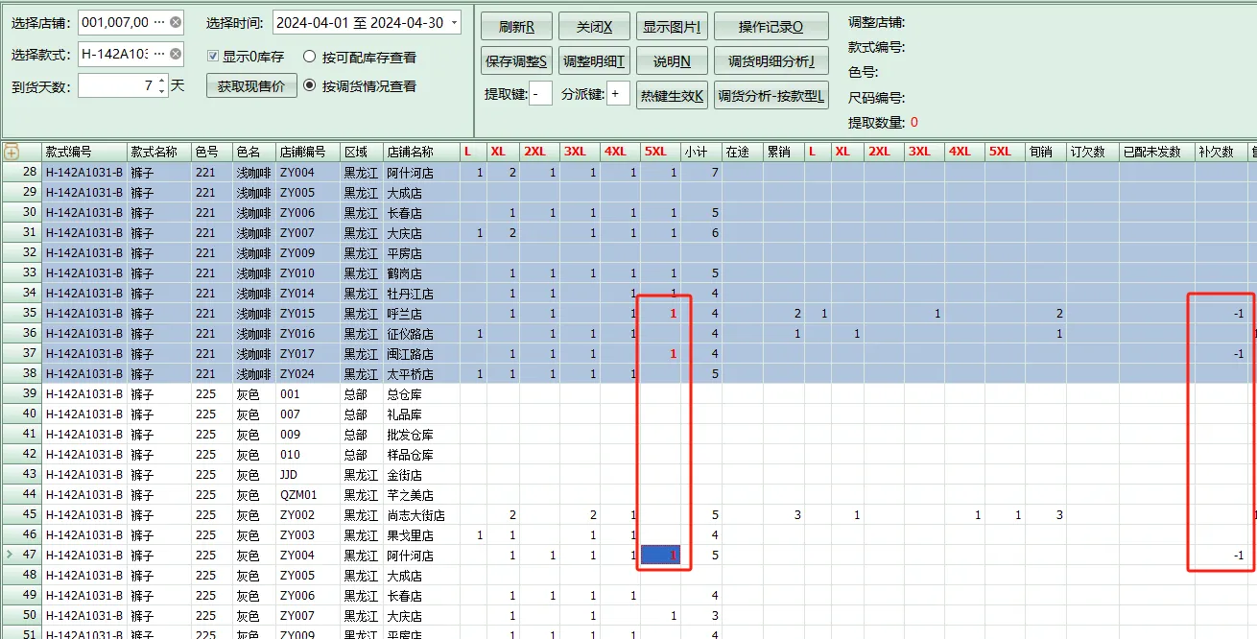Image resolution: width=1257 pixels, height=639 pixels.
Task: Open the 选择时间 date range dropdown
Action: (x=454, y=22)
